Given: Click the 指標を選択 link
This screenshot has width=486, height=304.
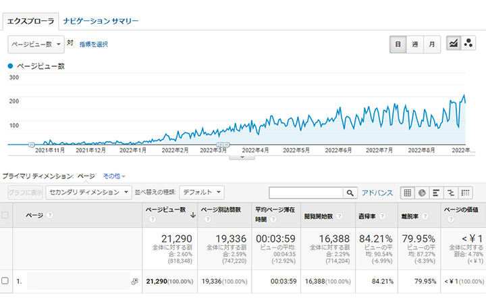Looking at the screenshot, I should pos(94,44).
